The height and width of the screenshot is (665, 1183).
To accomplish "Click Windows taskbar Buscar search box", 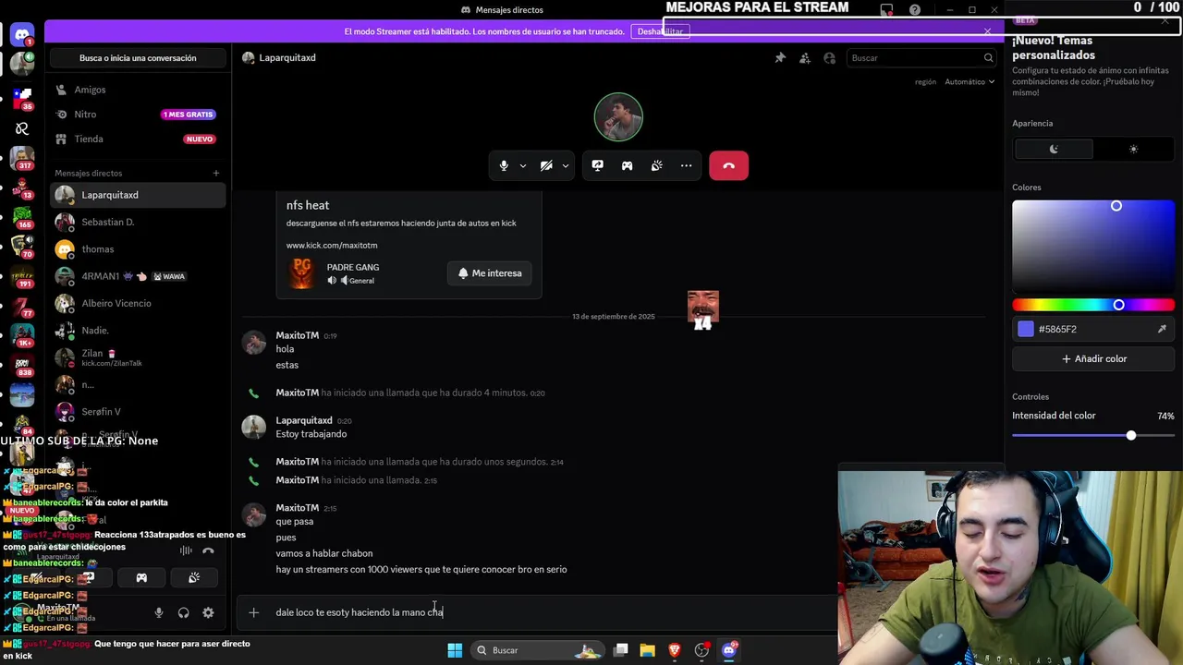I will tap(538, 650).
